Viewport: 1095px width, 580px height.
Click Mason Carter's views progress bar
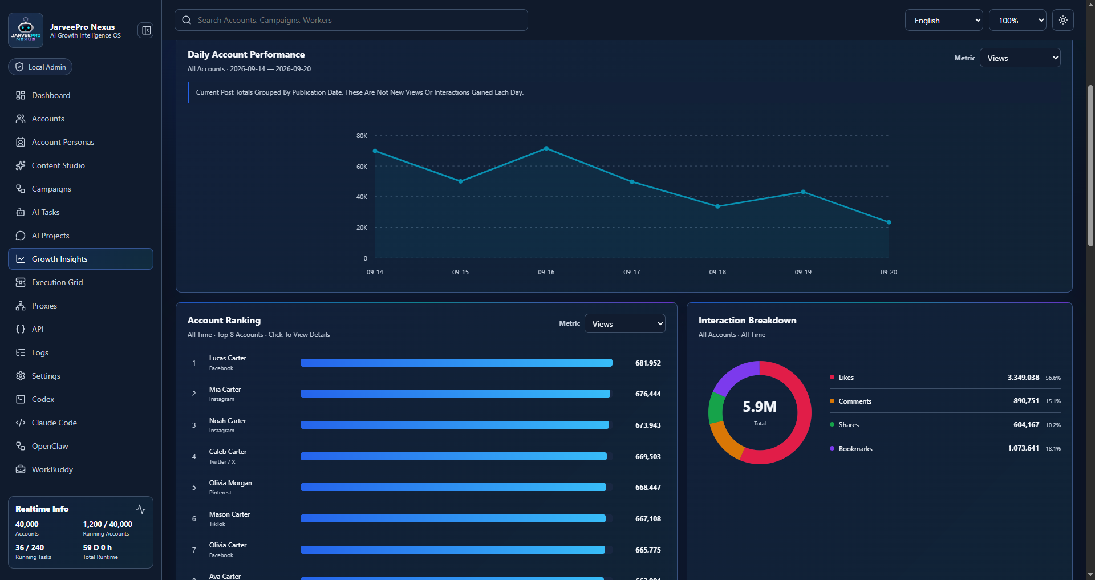pos(453,518)
